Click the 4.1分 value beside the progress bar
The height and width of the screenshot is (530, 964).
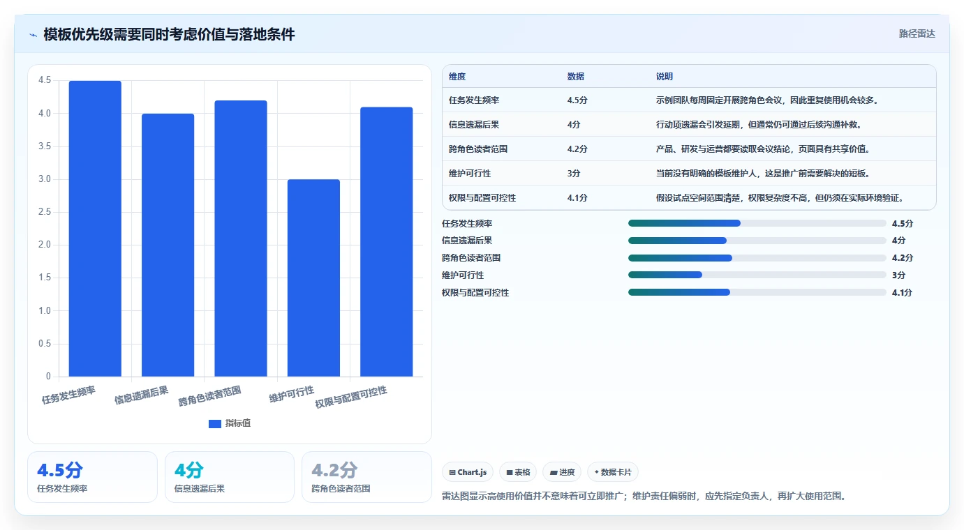pos(902,293)
